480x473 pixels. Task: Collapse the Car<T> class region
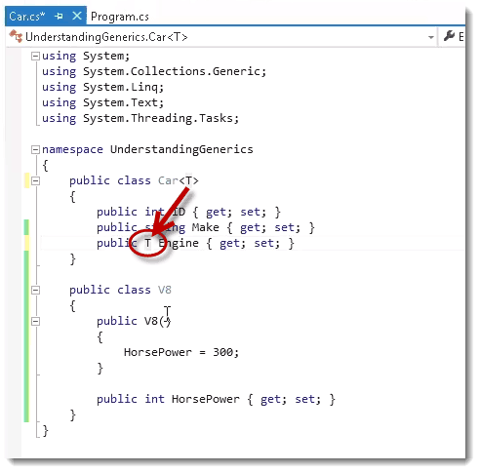[35, 181]
